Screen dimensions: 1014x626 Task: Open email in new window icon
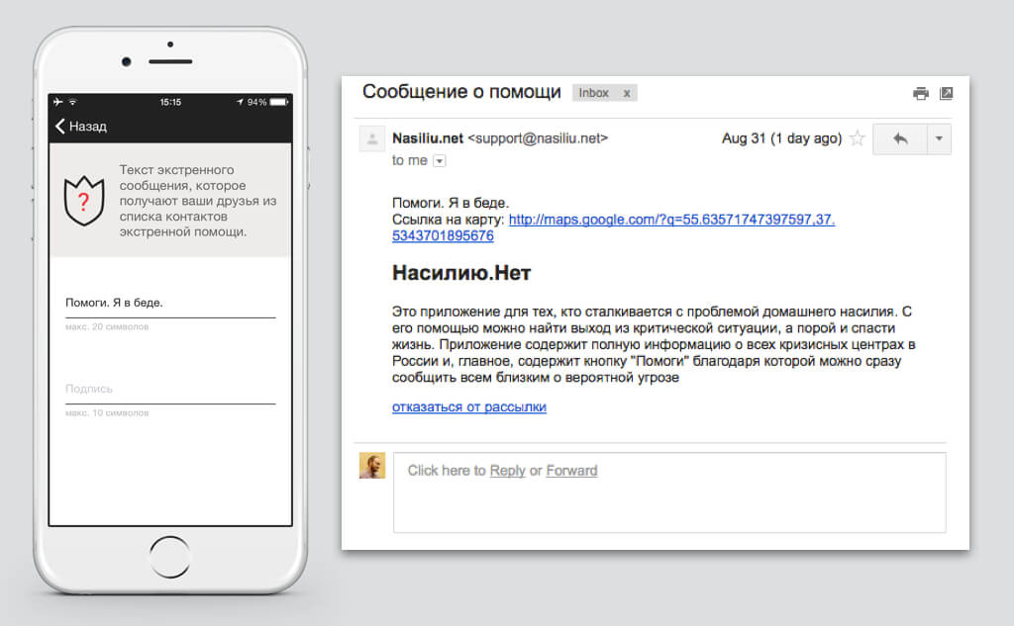tap(947, 93)
